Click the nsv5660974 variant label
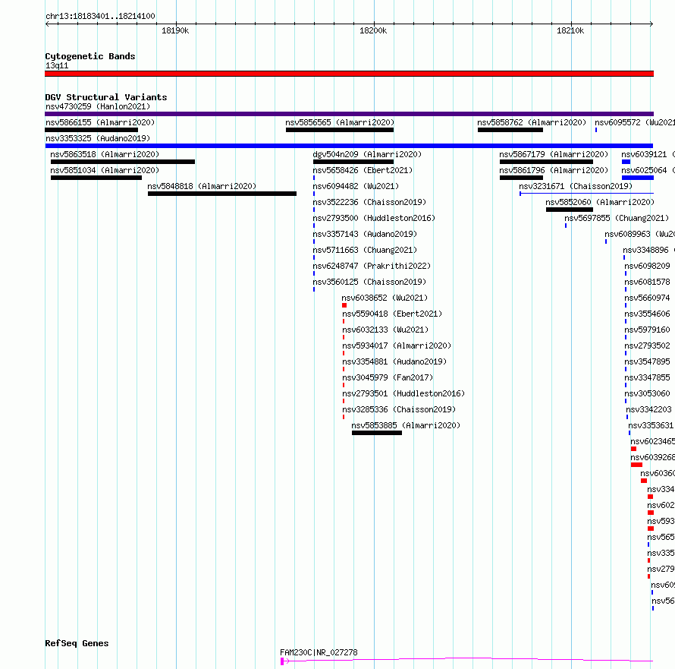Screen dimensions: 675x669 coord(647,298)
